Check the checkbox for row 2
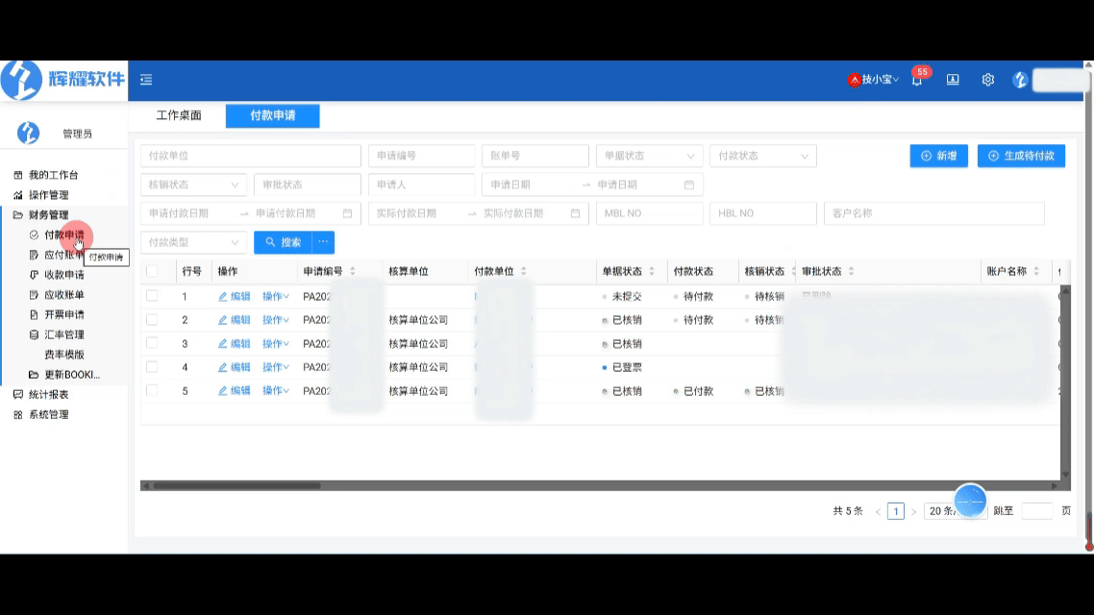Image resolution: width=1094 pixels, height=615 pixels. [151, 319]
